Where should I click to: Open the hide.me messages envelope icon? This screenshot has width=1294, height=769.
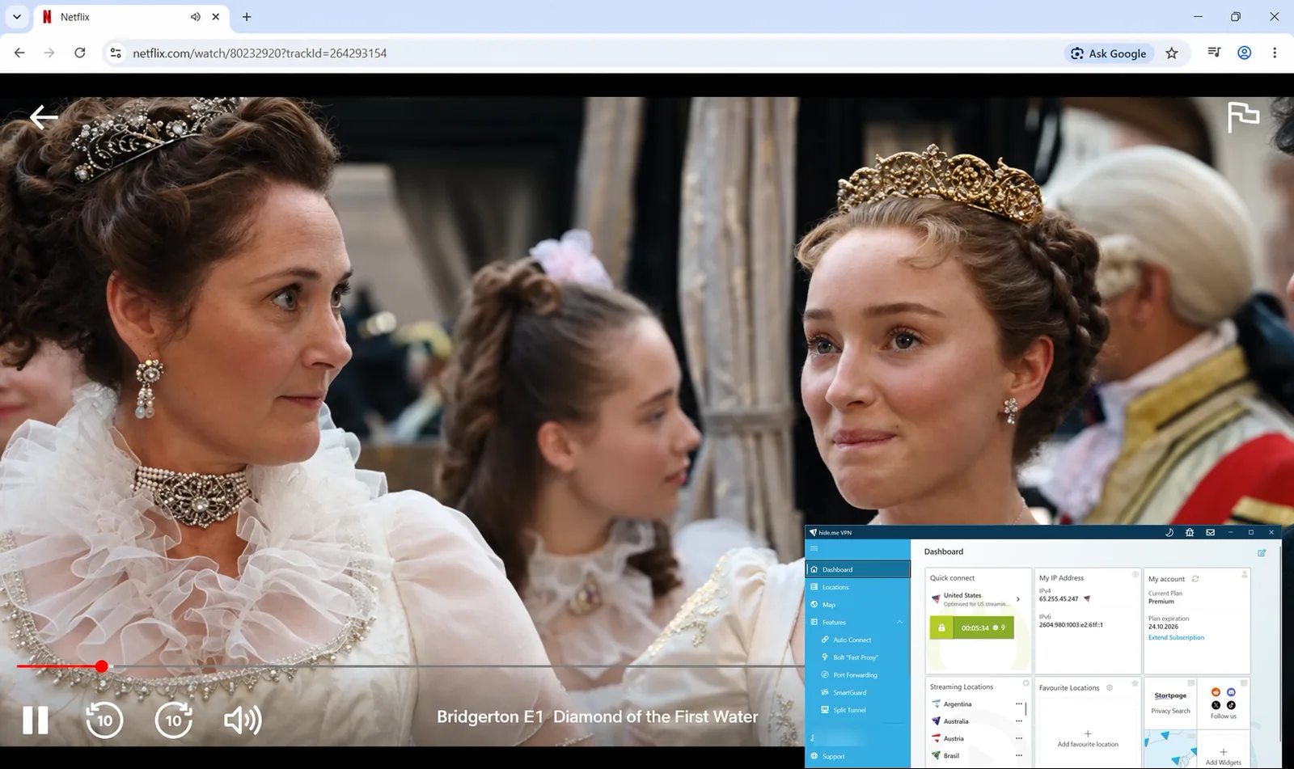coord(1211,532)
